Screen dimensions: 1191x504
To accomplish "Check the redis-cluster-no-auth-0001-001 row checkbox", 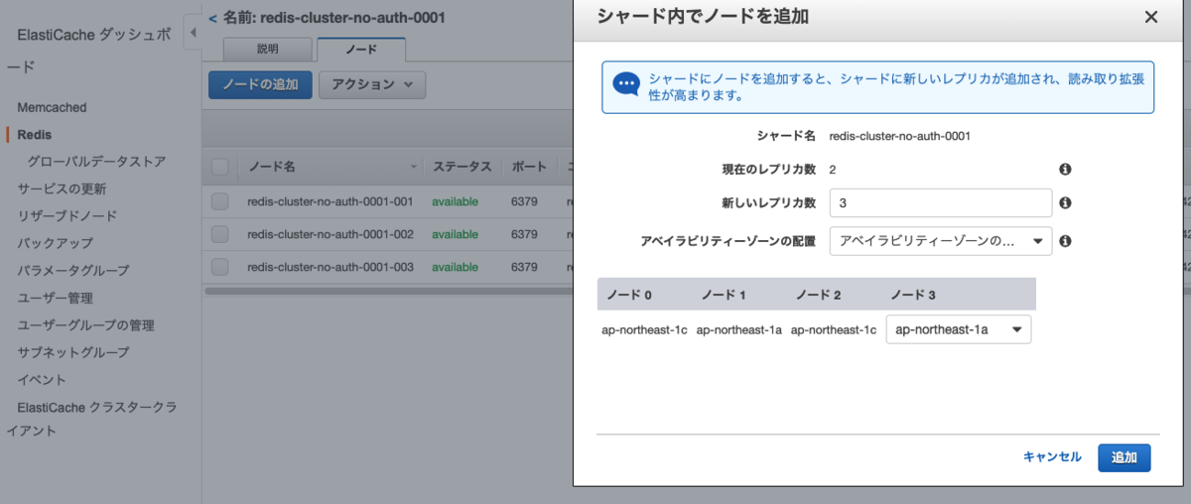I will coord(219,201).
